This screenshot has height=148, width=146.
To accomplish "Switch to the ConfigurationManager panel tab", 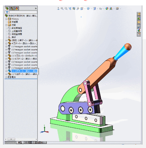I will point(12,9).
